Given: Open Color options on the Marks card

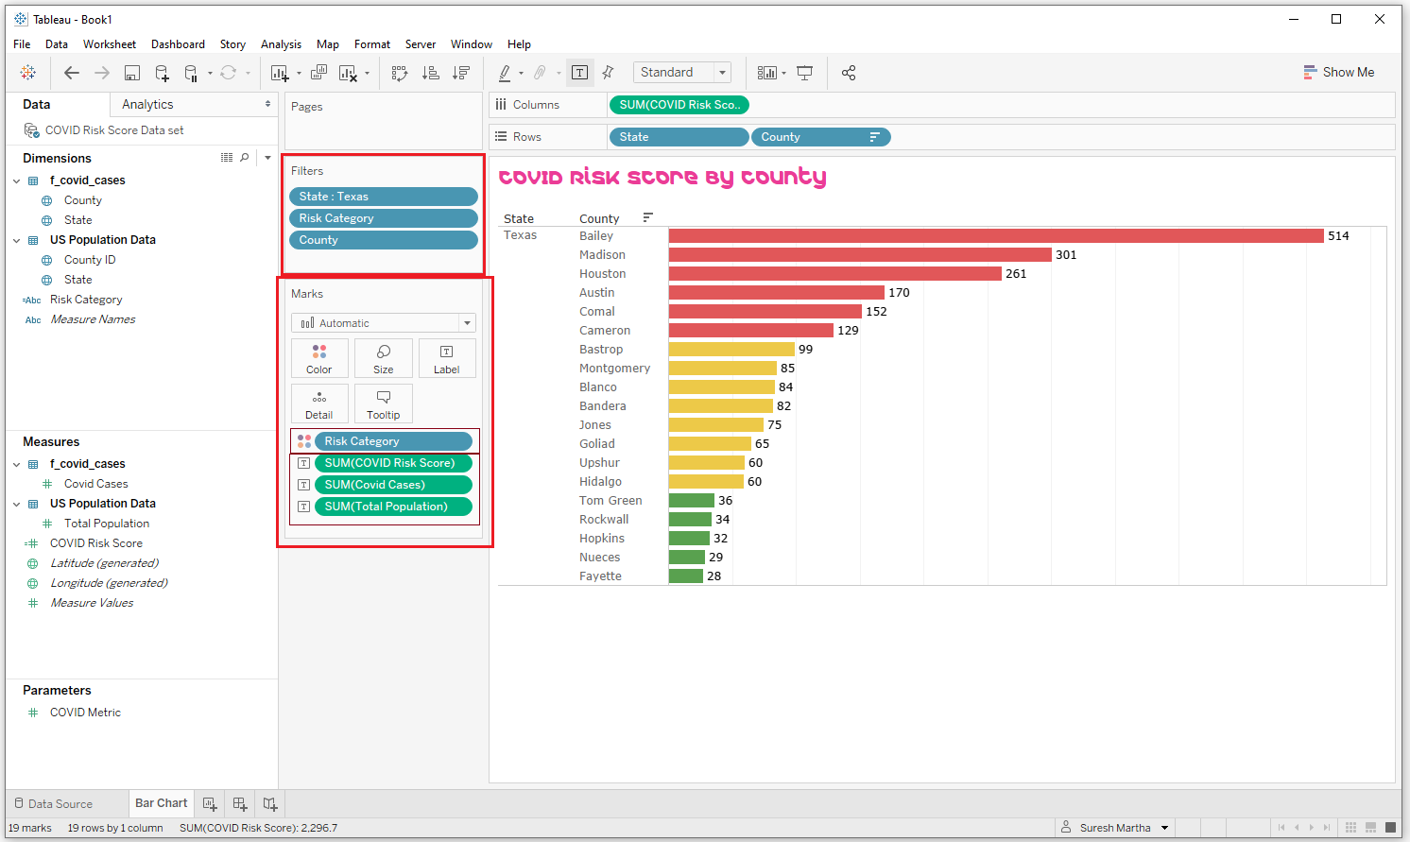Looking at the screenshot, I should (x=319, y=357).
